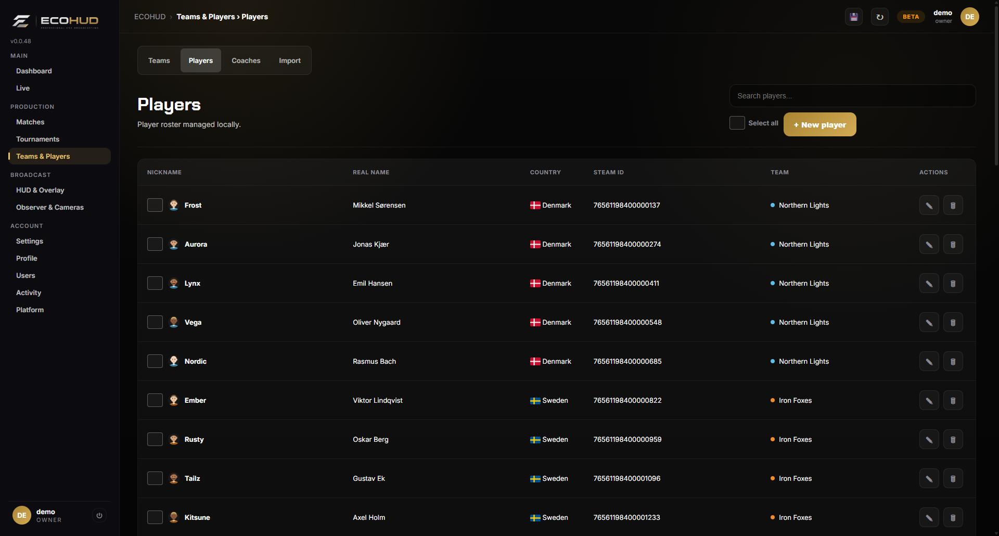Click the BETA badge in the header
999x536 pixels.
click(x=911, y=17)
